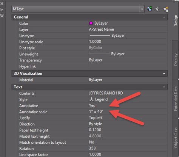The width and height of the screenshot is (179, 157).
Task: Click the Hyperlink property label
Action: click(x=28, y=66)
